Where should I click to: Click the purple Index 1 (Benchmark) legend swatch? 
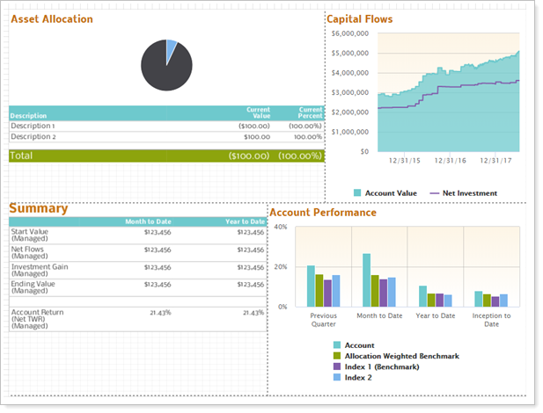pyautogui.click(x=337, y=366)
